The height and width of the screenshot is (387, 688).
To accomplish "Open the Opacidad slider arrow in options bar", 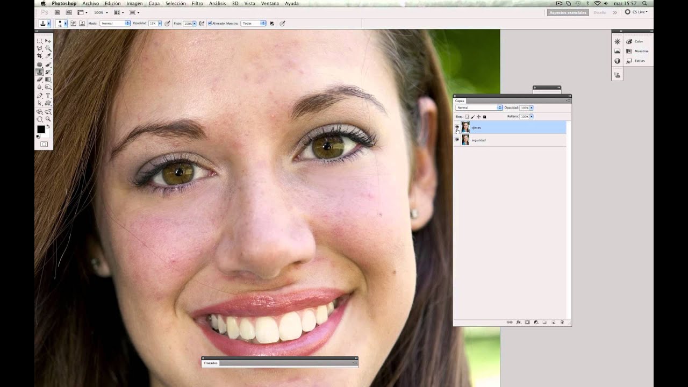I will pyautogui.click(x=160, y=24).
